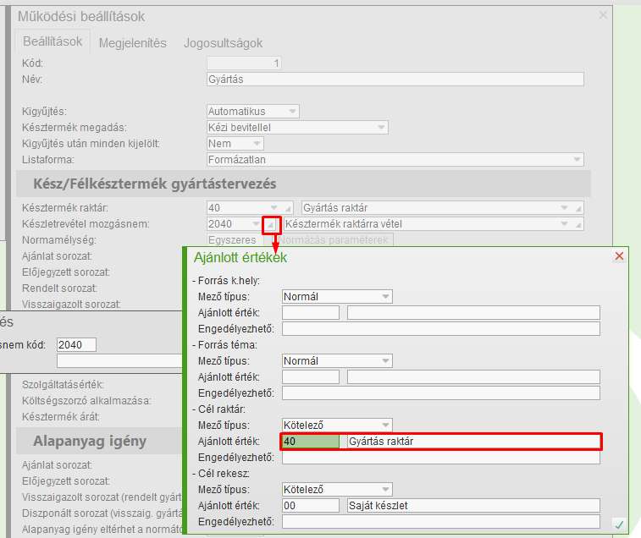The height and width of the screenshot is (538, 641).
Task: Open Cél raktár Mező típus Kötelező dropdown
Action: [x=385, y=425]
